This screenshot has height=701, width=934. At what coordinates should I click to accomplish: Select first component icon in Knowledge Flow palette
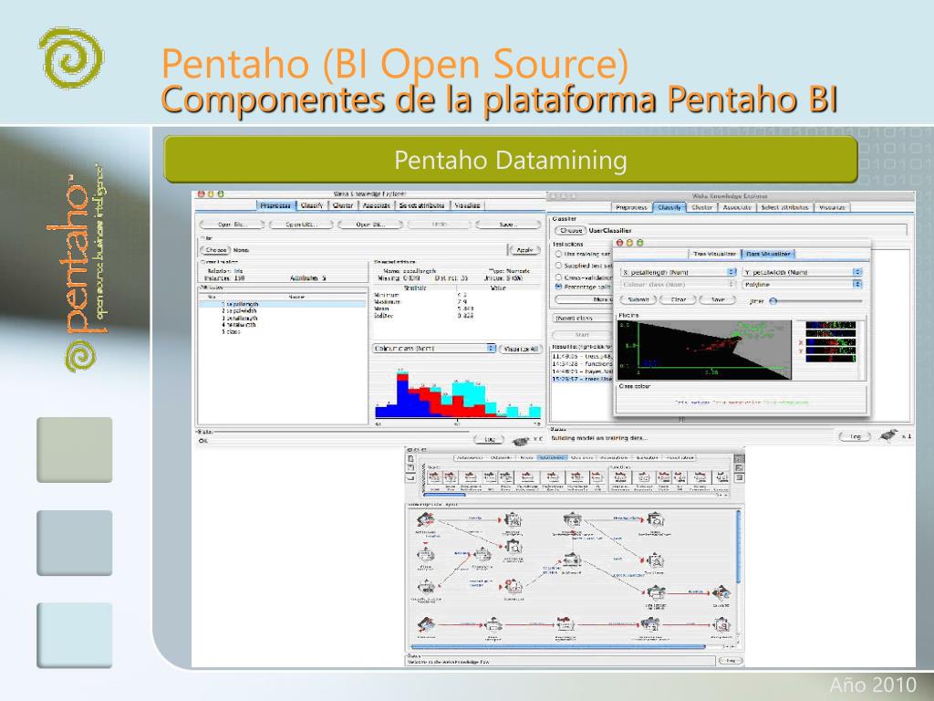434,476
